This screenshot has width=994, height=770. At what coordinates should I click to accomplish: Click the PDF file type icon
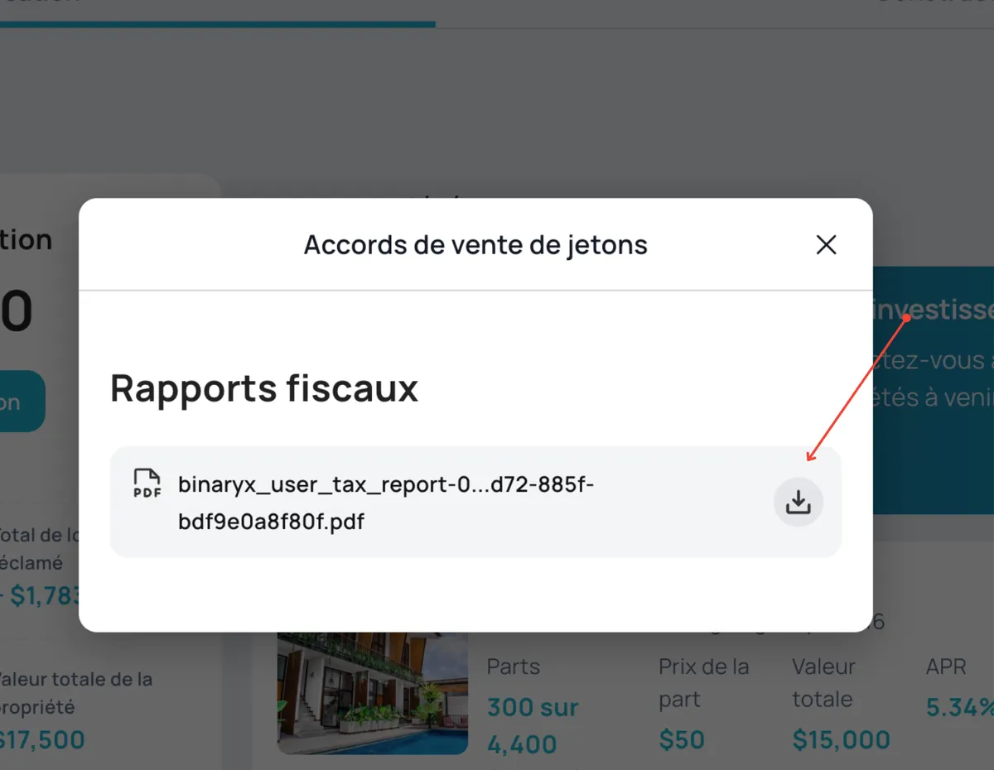(147, 484)
